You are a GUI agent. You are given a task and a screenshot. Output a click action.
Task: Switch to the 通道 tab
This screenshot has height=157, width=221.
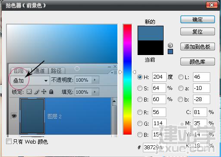point(39,71)
